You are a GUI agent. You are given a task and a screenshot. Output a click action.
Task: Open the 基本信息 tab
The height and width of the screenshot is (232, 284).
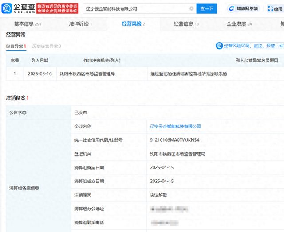tap(28, 23)
